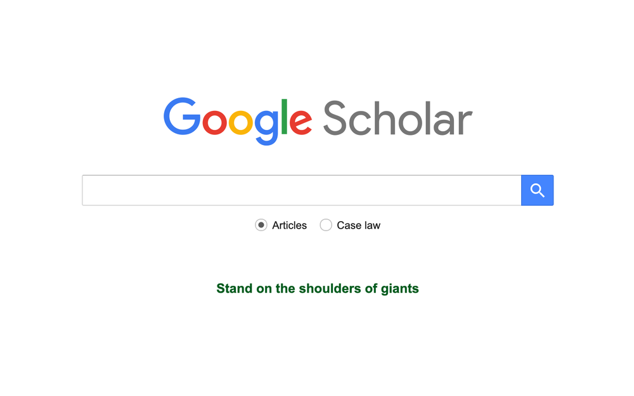Click the blue magnifying glass search icon
Screen dimensions: 634x396
[537, 190]
